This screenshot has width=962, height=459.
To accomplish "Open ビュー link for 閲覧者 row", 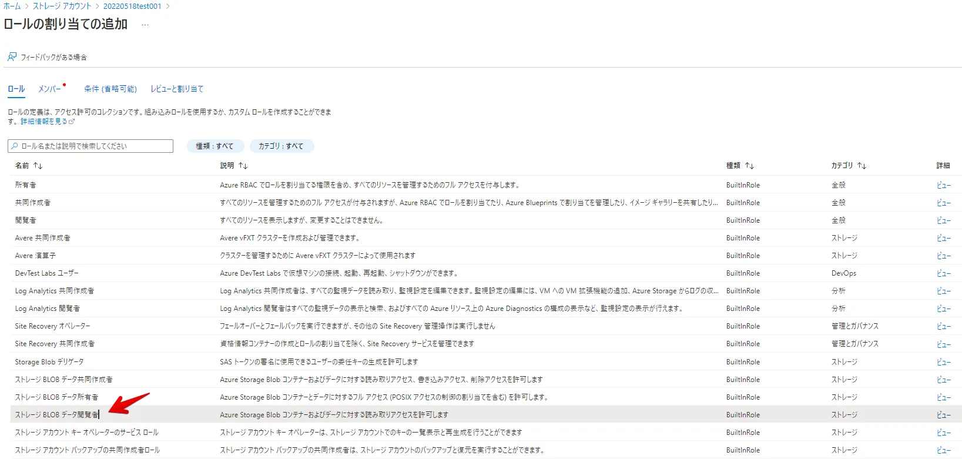I will 943,220.
